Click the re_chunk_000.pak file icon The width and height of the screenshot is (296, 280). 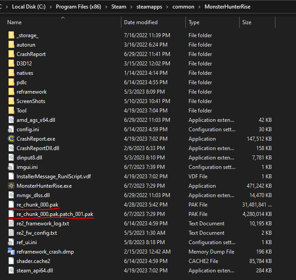tap(11, 205)
